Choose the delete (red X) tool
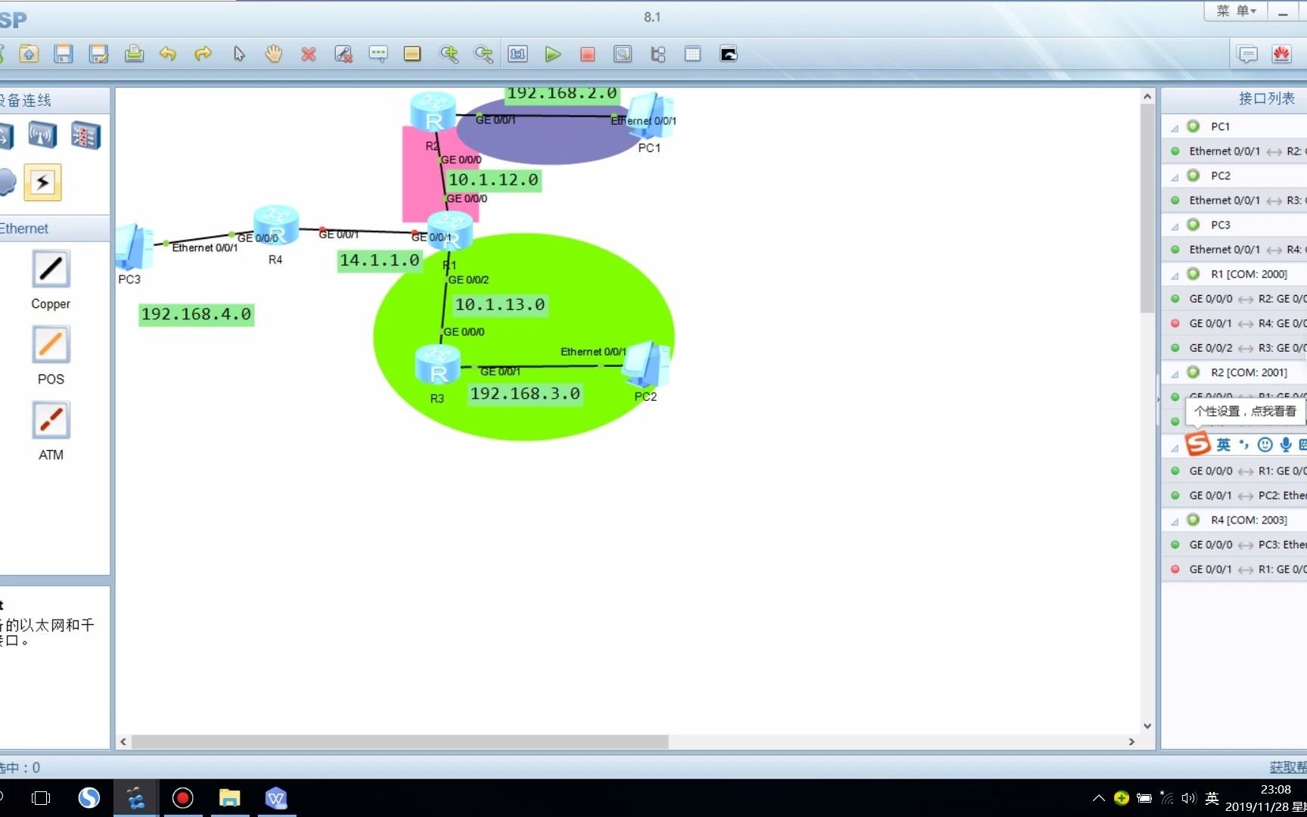This screenshot has height=817, width=1307. (x=309, y=54)
